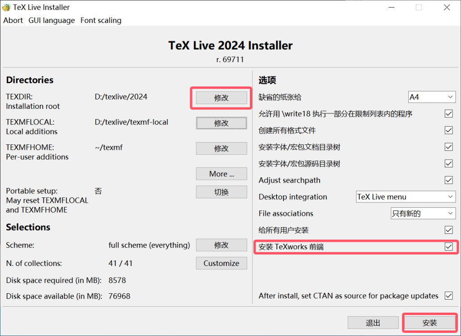Screen dimensions: 461x336
Task: Click the More ... directories button
Action: click(221, 174)
